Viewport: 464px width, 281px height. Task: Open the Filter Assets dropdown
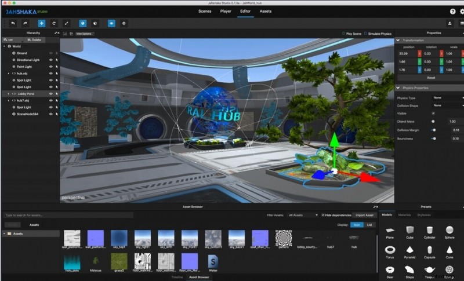[x=303, y=215]
